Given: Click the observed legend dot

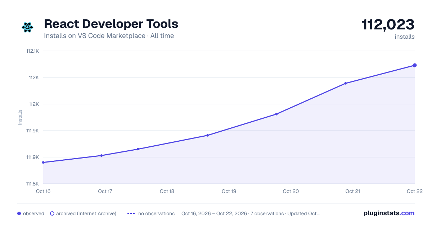Looking at the screenshot, I should (19, 213).
